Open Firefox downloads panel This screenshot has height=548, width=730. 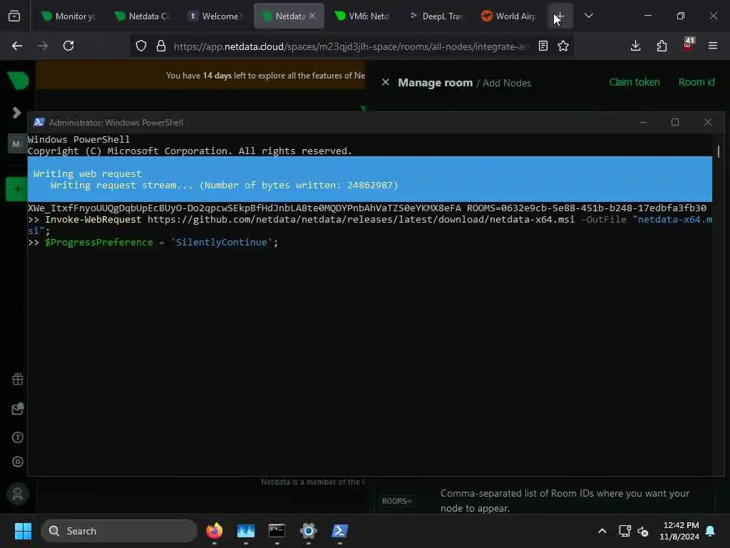[x=635, y=46]
